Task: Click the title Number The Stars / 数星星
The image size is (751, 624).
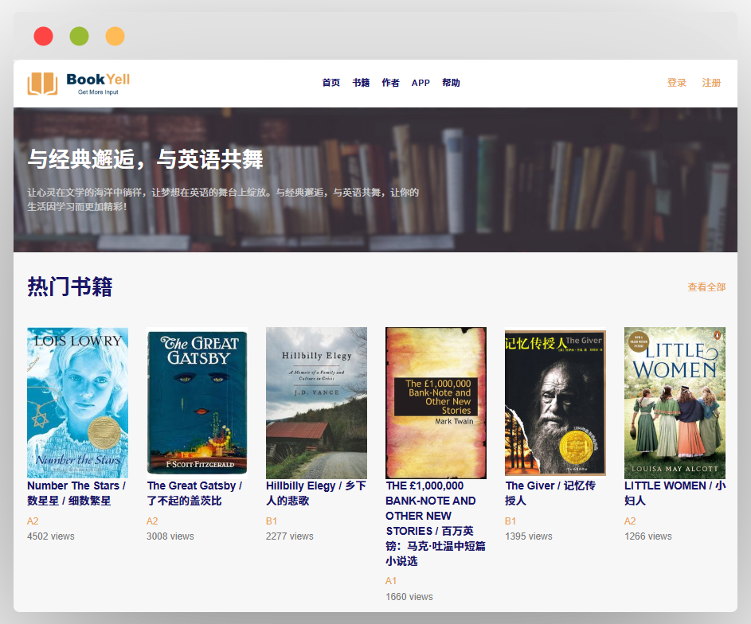Action: point(76,493)
